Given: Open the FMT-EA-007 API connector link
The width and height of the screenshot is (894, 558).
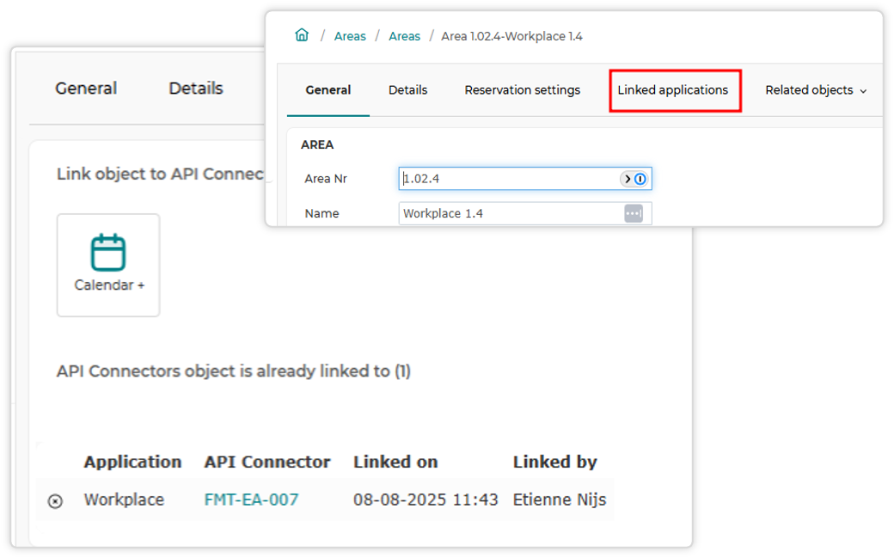Looking at the screenshot, I should (251, 500).
